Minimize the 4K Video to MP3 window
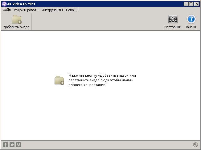Screen dimensions: 201x150 pos(186,4)
